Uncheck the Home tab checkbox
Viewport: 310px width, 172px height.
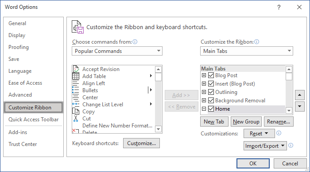click(211, 109)
